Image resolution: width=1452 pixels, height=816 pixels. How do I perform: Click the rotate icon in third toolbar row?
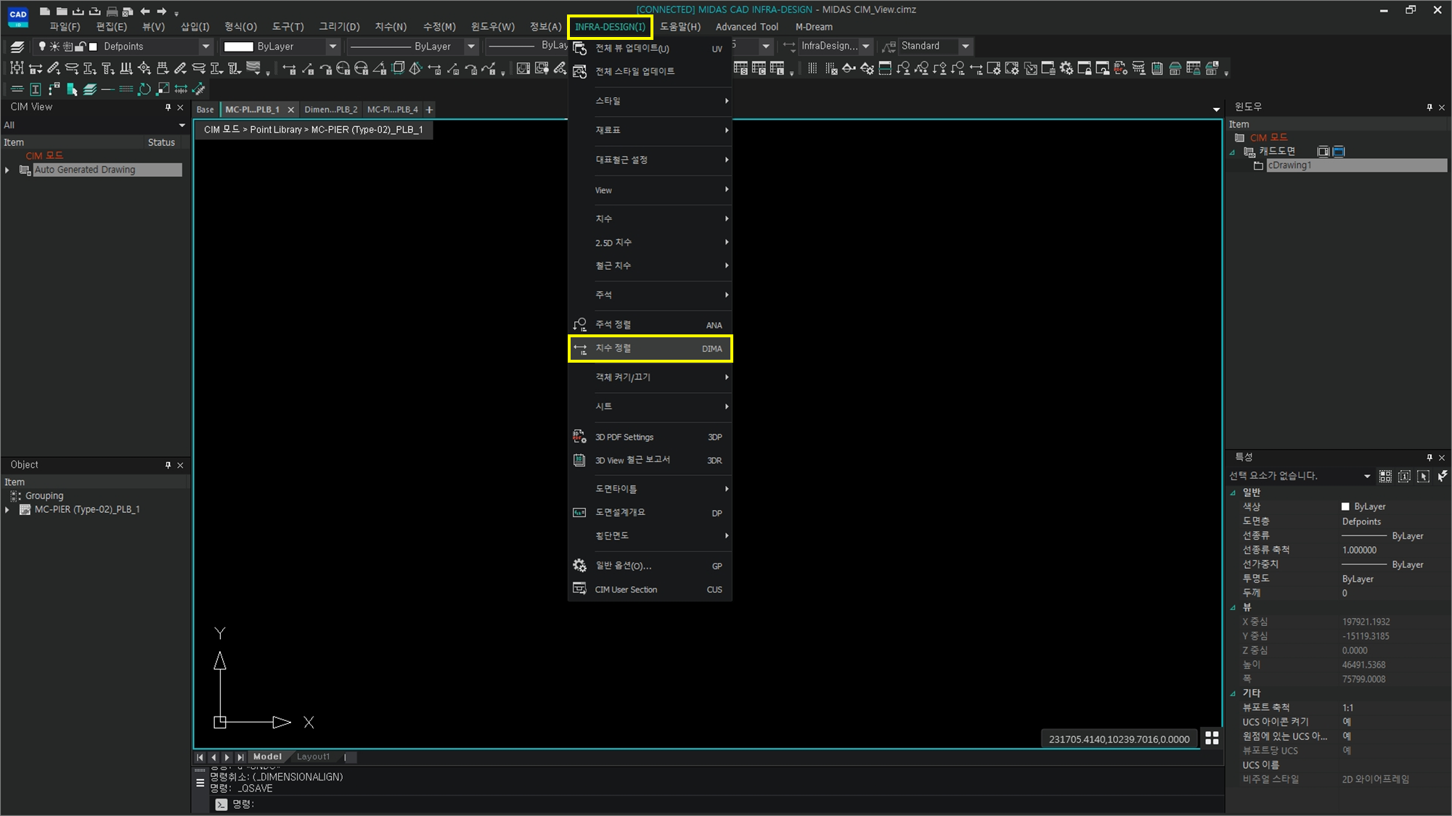tap(144, 89)
